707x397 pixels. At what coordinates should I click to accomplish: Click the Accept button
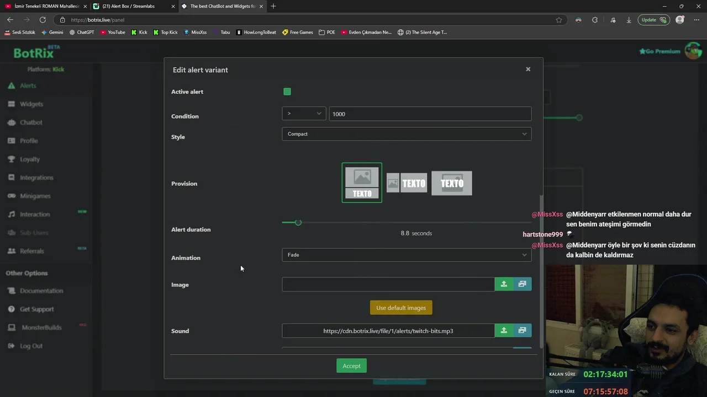(x=351, y=366)
